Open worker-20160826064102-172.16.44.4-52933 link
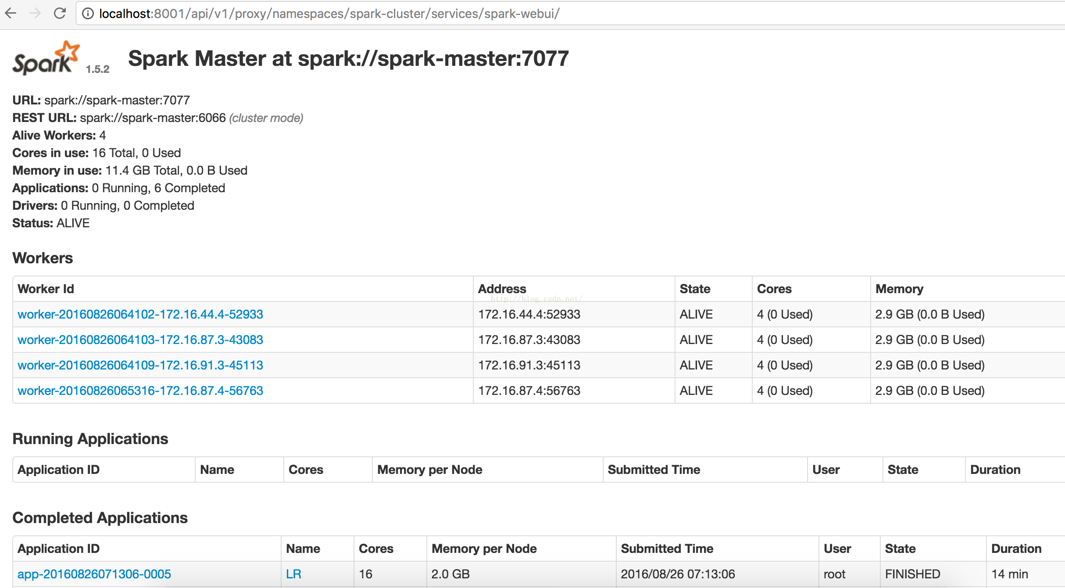The image size is (1065, 588). click(x=140, y=314)
